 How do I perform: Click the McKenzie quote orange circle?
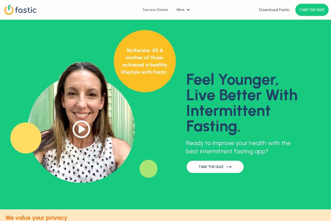pos(145,61)
